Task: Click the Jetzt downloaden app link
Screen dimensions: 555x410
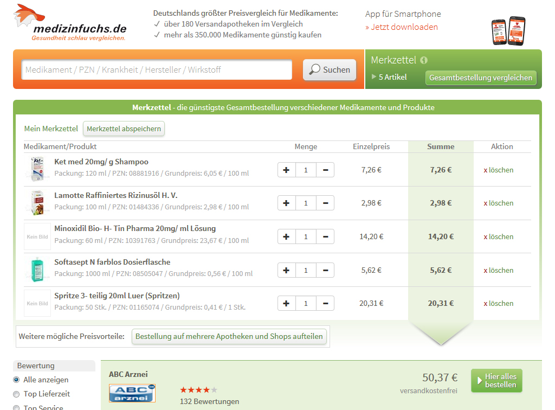Action: 402,27
